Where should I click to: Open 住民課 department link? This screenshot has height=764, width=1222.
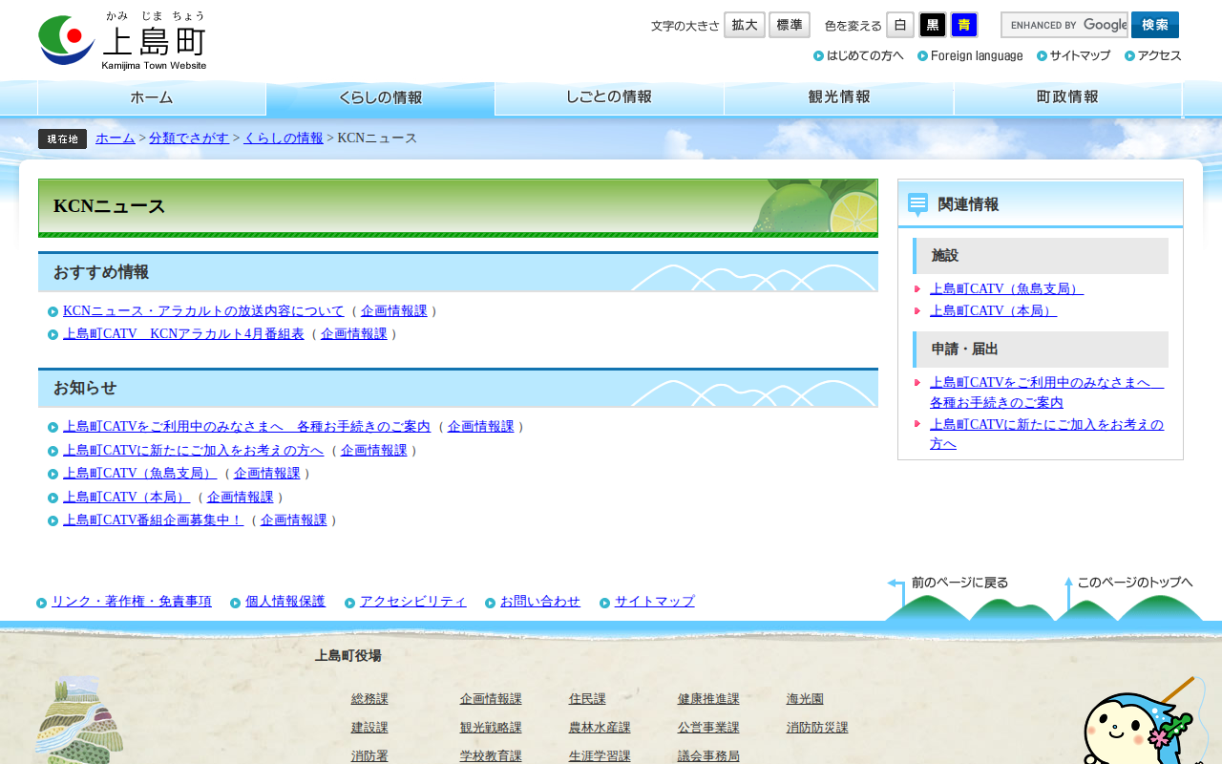coord(587,699)
